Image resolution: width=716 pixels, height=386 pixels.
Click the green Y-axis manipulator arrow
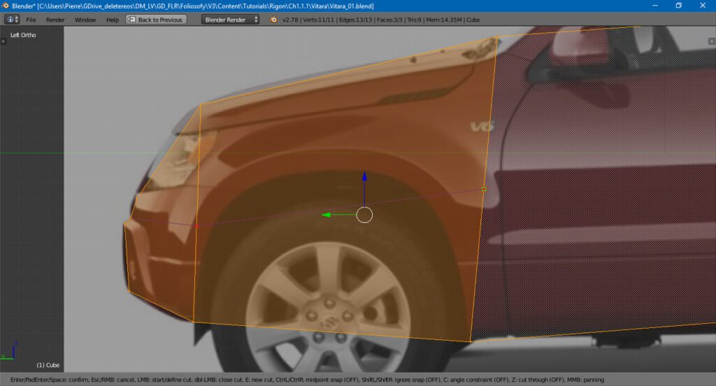tap(326, 215)
